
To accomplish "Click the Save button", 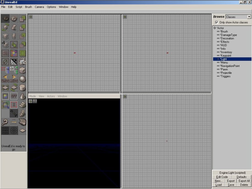I will (231, 185).
